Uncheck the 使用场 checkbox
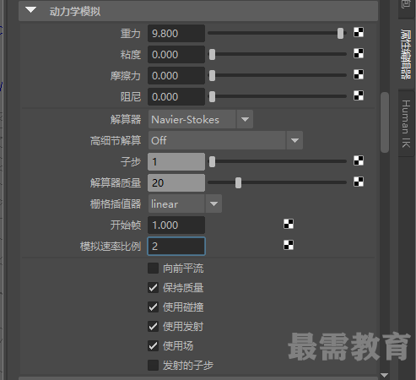 tap(154, 346)
